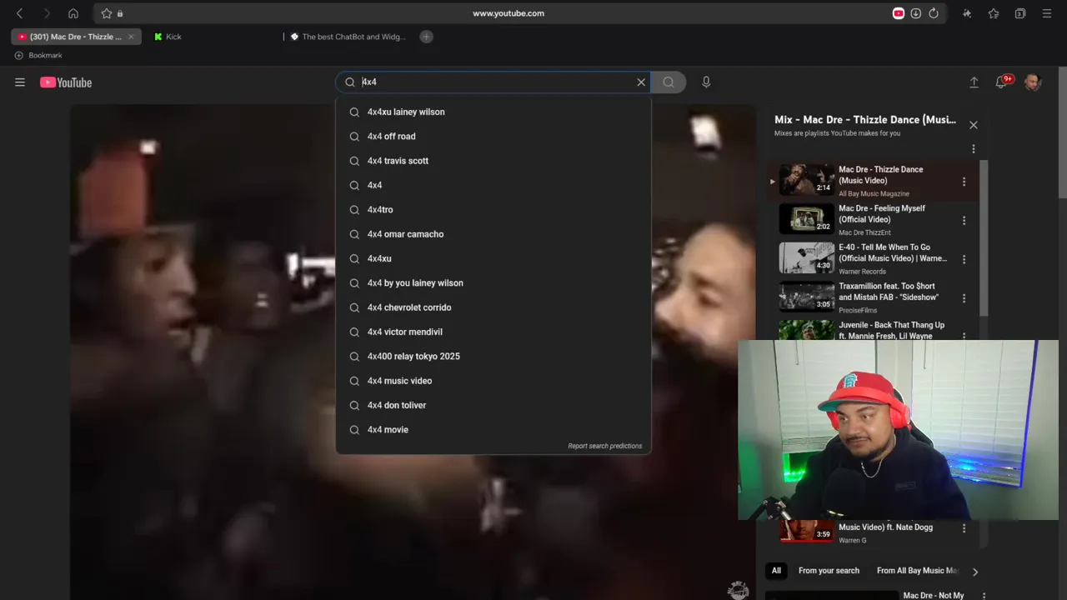Click the browser address bar URL

point(508,13)
